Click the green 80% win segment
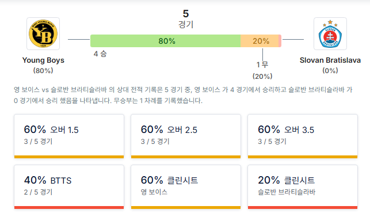 pos(165,41)
